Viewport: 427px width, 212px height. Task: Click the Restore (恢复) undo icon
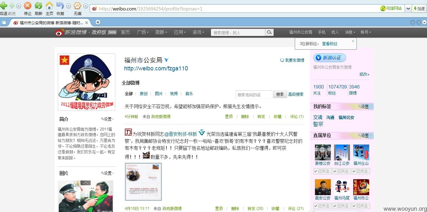coord(60,6)
